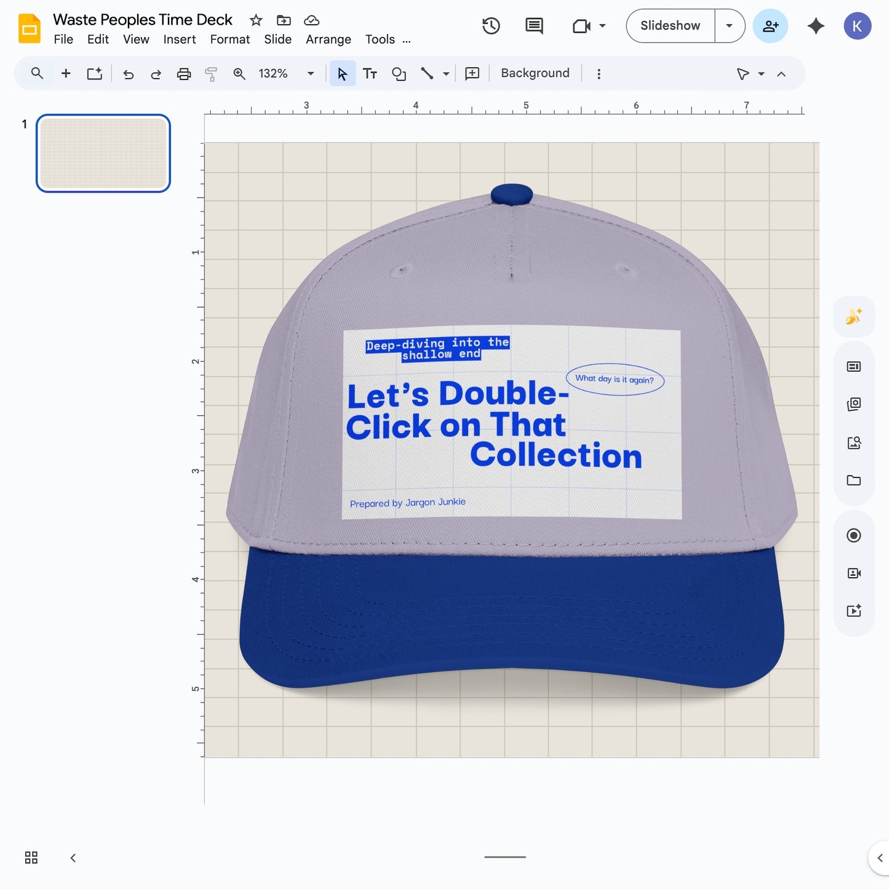
Task: Open the Arrange menu
Action: (329, 39)
